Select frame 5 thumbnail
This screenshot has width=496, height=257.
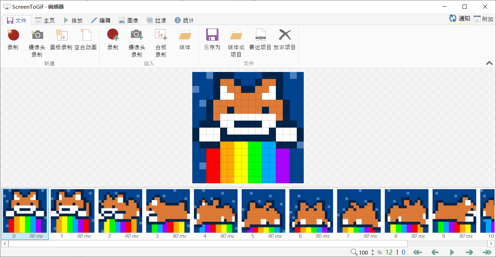(x=263, y=214)
